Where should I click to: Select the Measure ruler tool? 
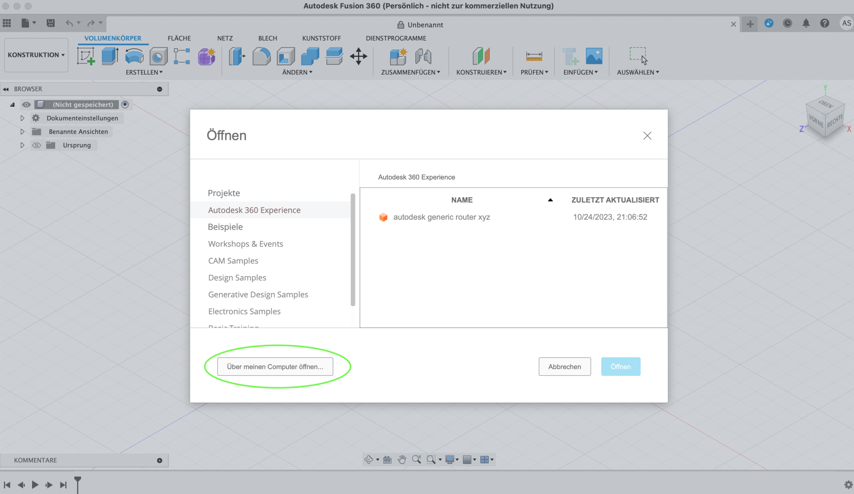click(534, 56)
